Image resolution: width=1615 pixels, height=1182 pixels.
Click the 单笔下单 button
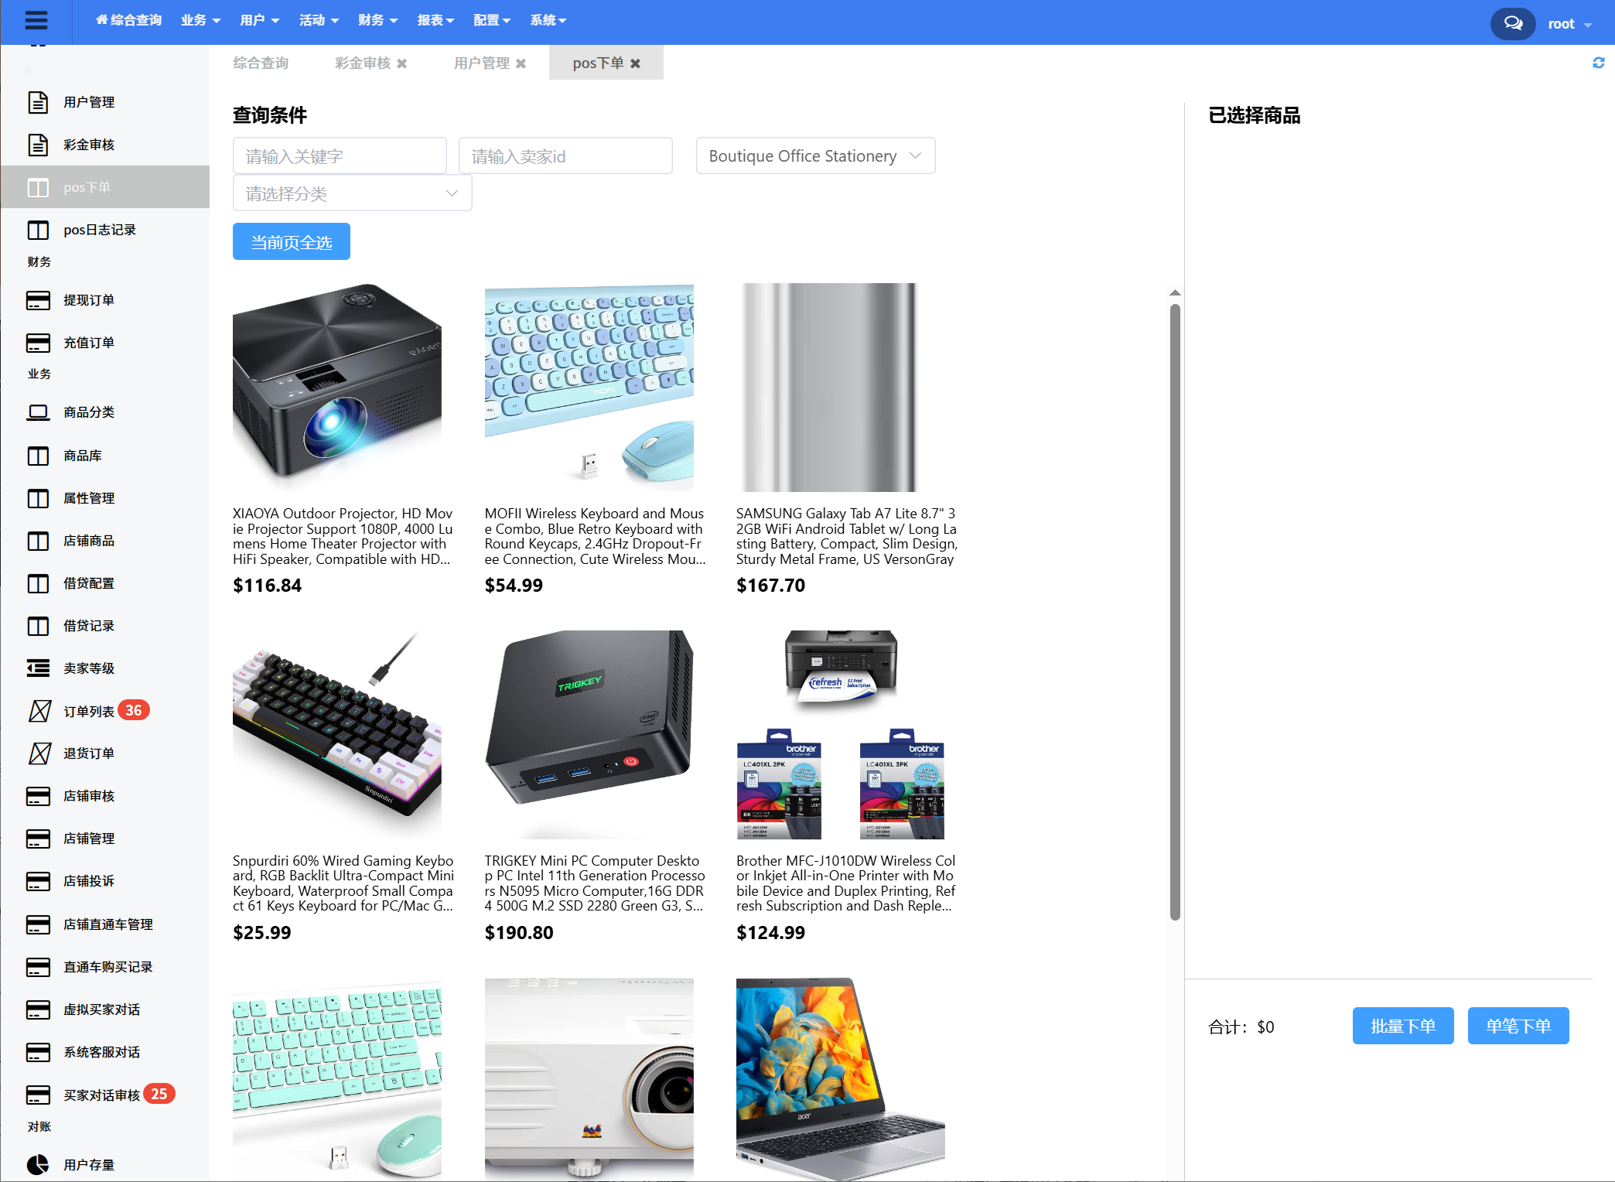pos(1518,1027)
